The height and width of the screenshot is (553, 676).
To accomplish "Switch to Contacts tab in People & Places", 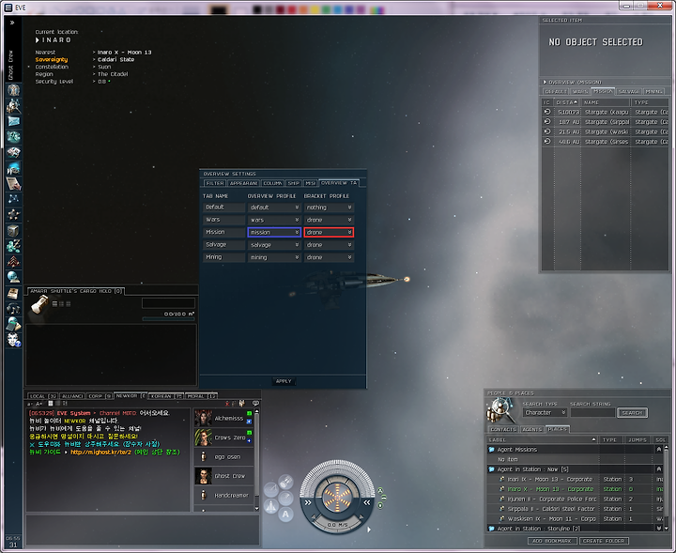I will tap(503, 429).
